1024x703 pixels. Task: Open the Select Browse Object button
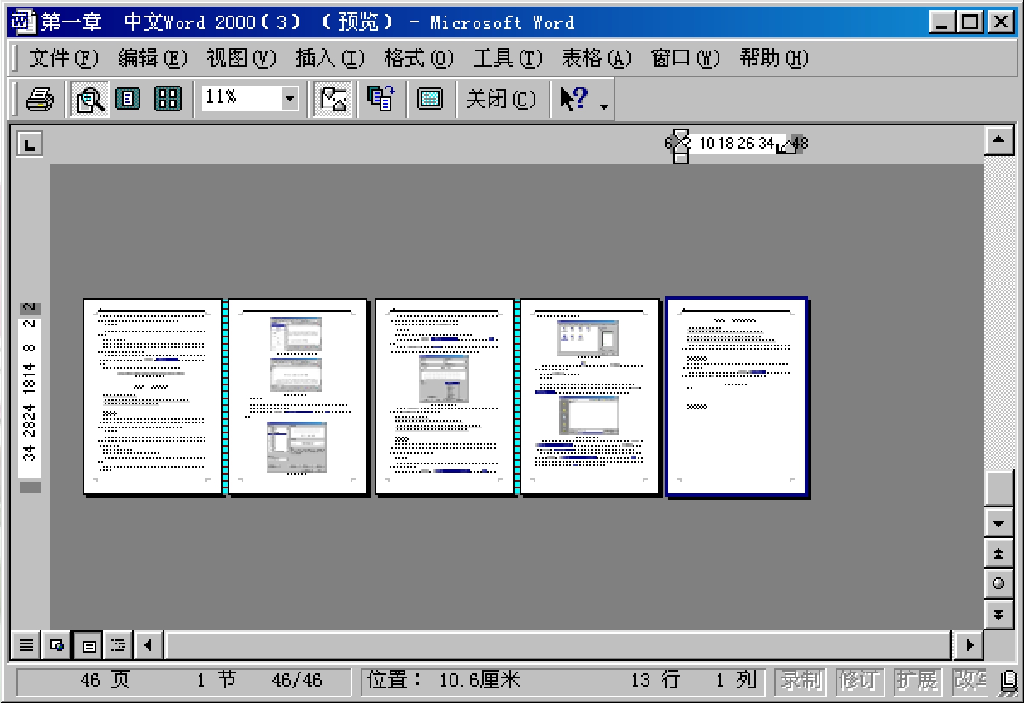999,584
